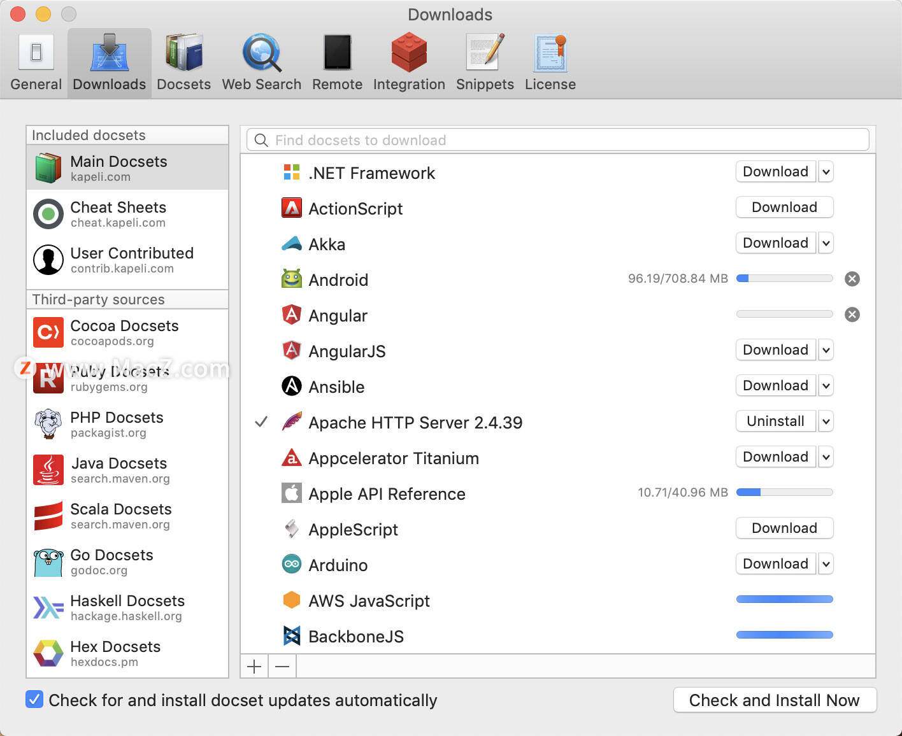The image size is (902, 736).
Task: Select the Scala Docsets icon
Action: click(x=48, y=516)
